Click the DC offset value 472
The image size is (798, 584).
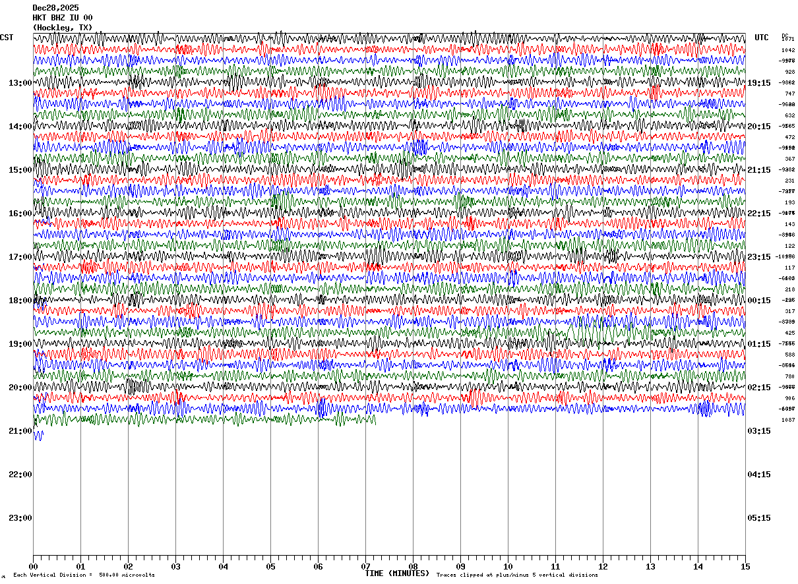coord(789,137)
